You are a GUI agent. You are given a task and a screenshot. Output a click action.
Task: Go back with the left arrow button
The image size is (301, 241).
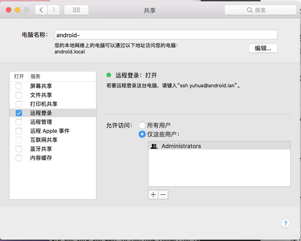(x=41, y=10)
